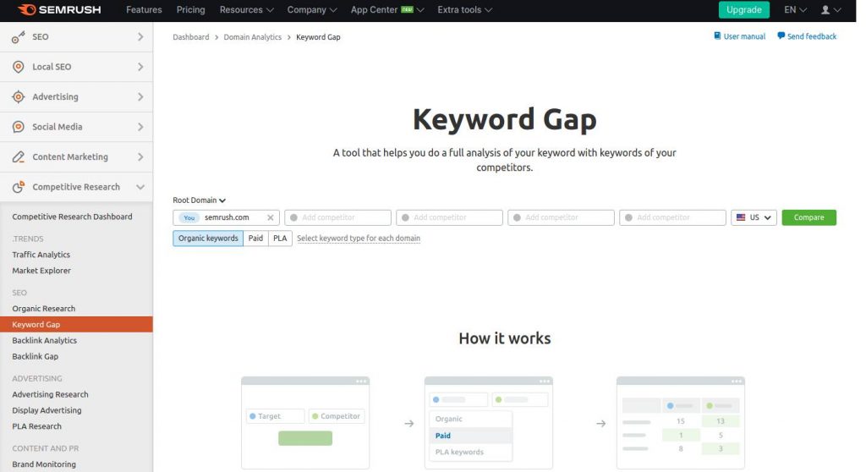Open the Extra tools menu
This screenshot has width=866, height=472.
tap(464, 10)
